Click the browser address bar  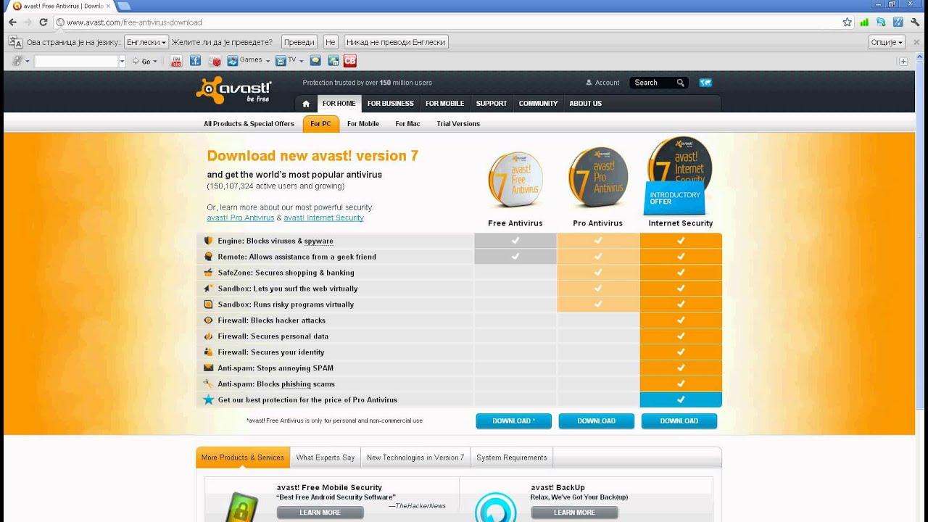click(449, 22)
